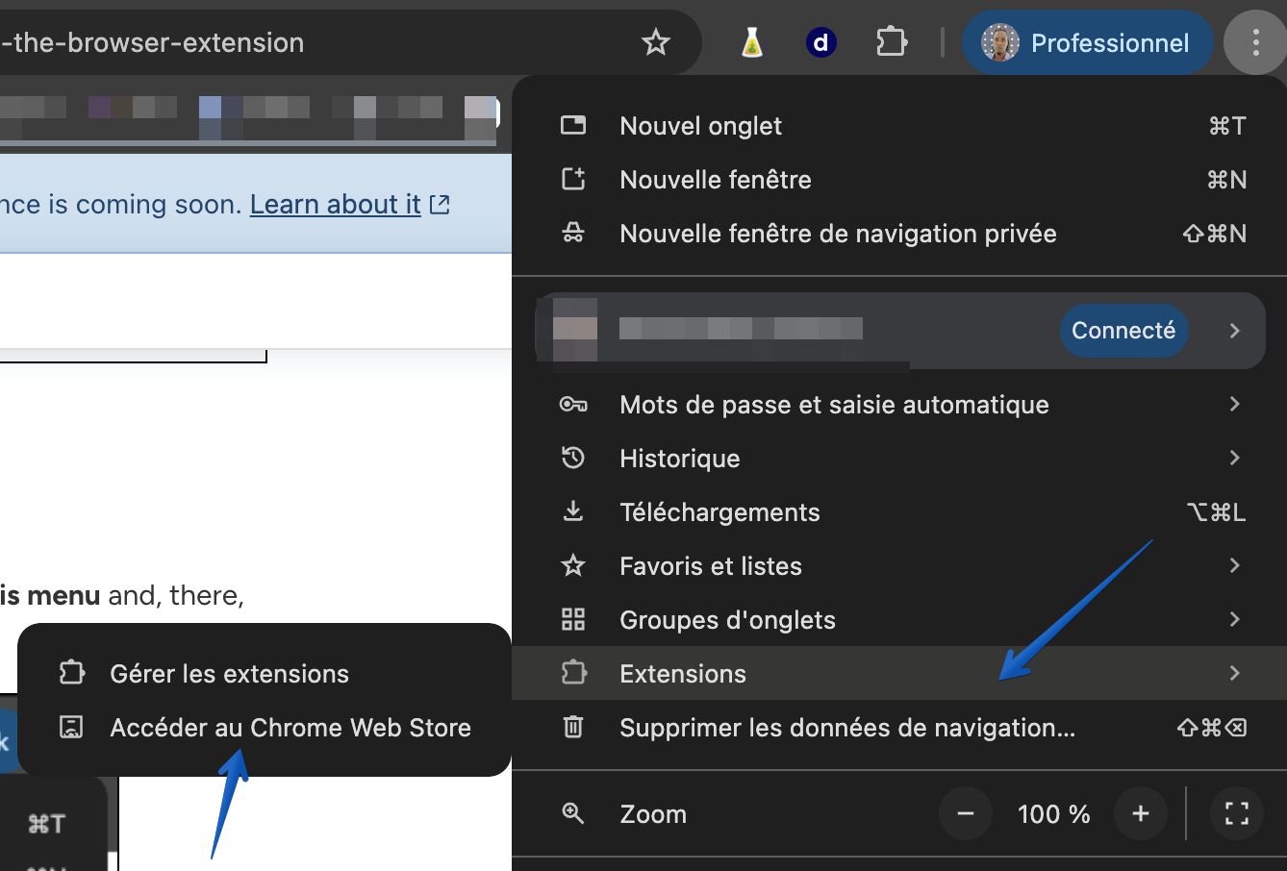This screenshot has width=1287, height=871.
Task: Click the magnifier icon beside Zoom
Action: (574, 813)
